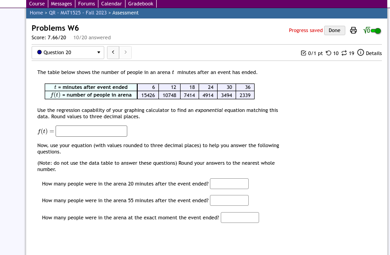This screenshot has width=390, height=255.
Task: Open the Details info icon
Action: pos(360,52)
